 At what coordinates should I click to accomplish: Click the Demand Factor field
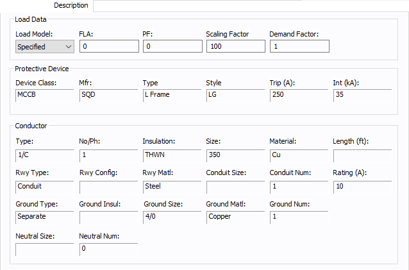(x=299, y=46)
